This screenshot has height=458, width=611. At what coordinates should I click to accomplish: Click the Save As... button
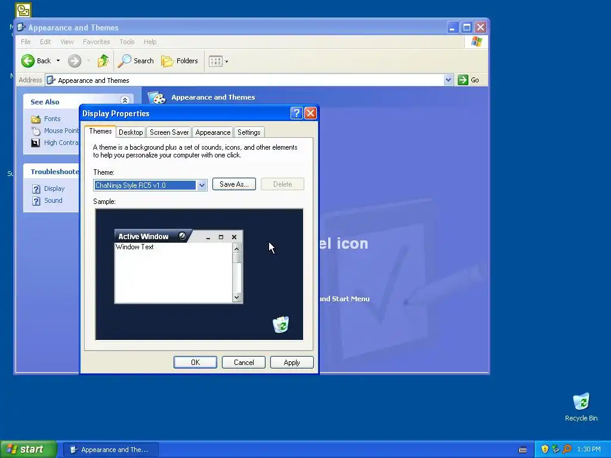click(x=234, y=184)
